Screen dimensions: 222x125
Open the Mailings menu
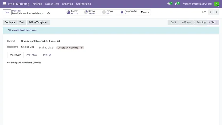tap(37, 4)
